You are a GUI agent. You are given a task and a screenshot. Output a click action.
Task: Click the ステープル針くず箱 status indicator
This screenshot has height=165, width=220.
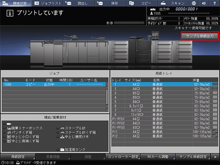[57, 132]
